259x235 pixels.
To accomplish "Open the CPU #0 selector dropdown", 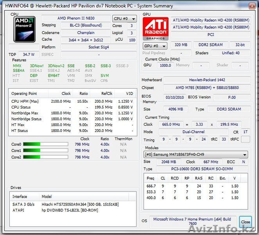I will coord(124,19).
